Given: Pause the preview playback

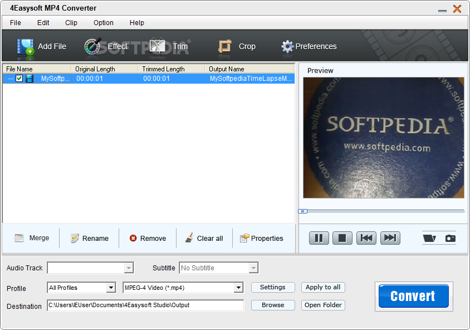Looking at the screenshot, I should tap(319, 238).
